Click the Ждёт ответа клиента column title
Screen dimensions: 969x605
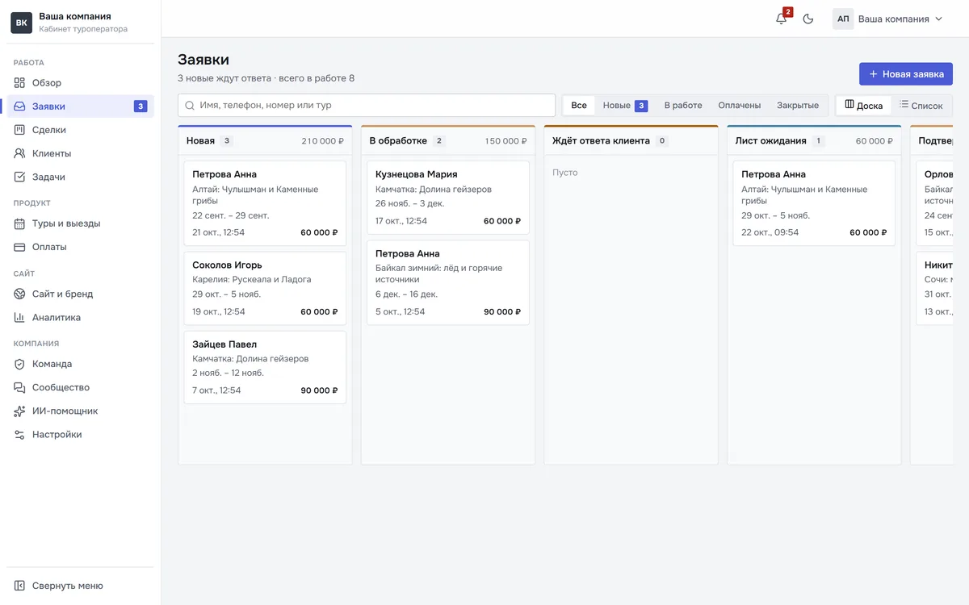(601, 141)
